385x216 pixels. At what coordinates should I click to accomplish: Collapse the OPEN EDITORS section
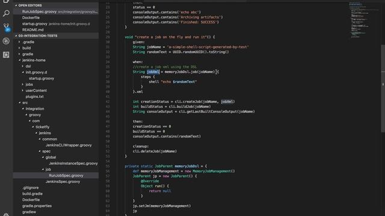[x=56, y=5]
